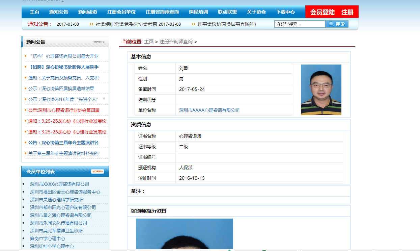Click the 会员登陆 link
The height and width of the screenshot is (251, 420).
[323, 12]
